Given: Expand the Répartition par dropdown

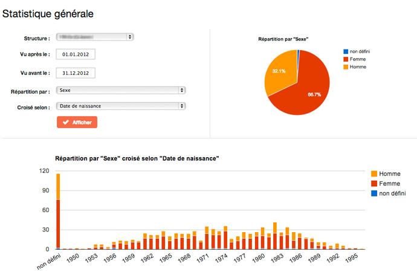Looking at the screenshot, I should click(120, 90).
